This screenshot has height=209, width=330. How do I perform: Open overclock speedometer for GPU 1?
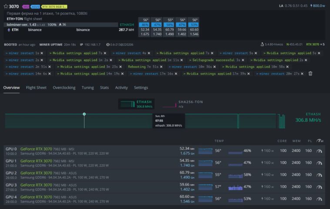319,163
